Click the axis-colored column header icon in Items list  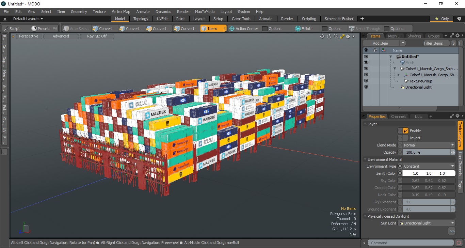[x=383, y=50]
